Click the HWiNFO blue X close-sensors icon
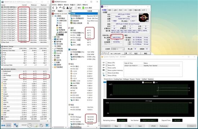198x129 pixels. pos(47,125)
